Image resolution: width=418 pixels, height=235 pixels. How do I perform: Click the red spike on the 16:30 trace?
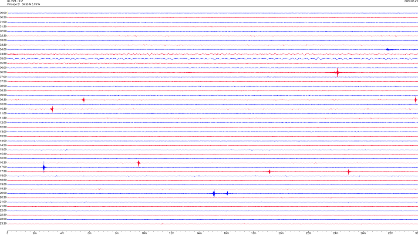(138, 163)
